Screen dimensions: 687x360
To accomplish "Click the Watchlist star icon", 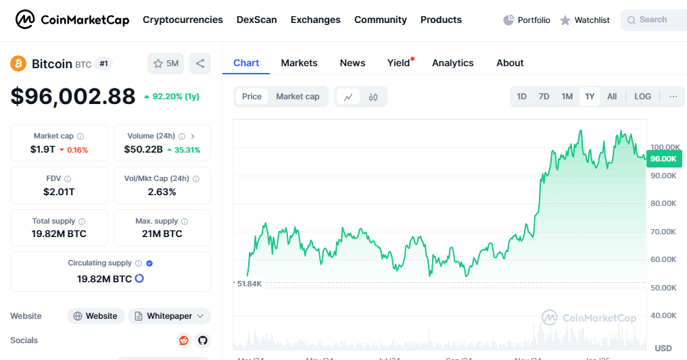I will (565, 20).
